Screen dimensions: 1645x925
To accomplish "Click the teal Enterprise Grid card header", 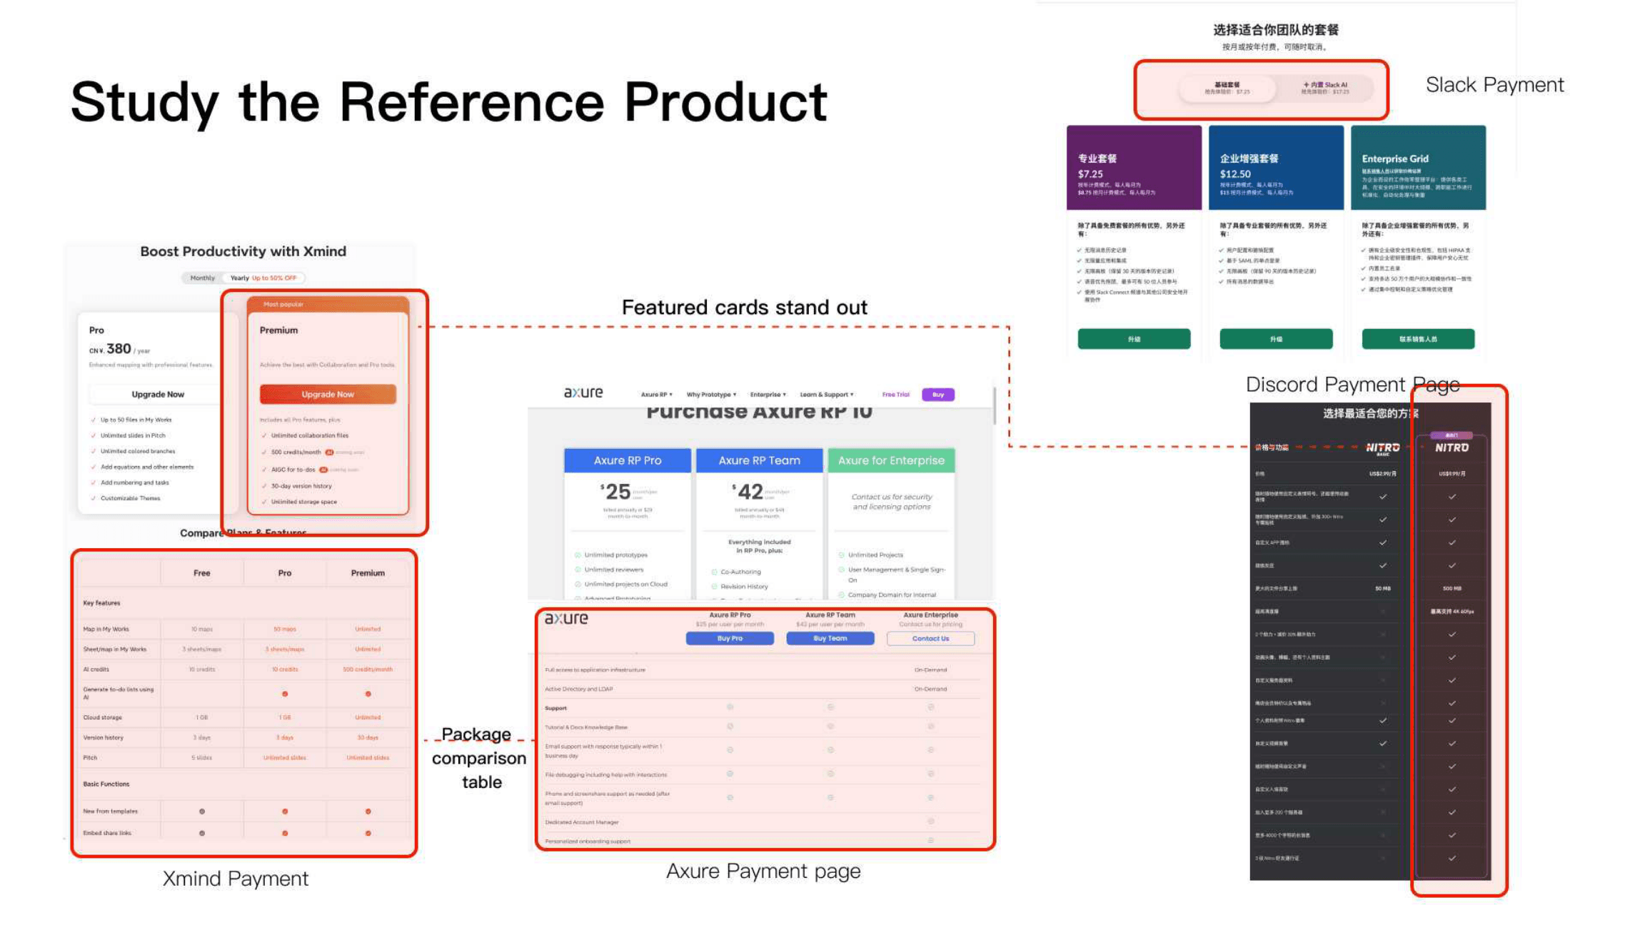I will [x=1418, y=168].
